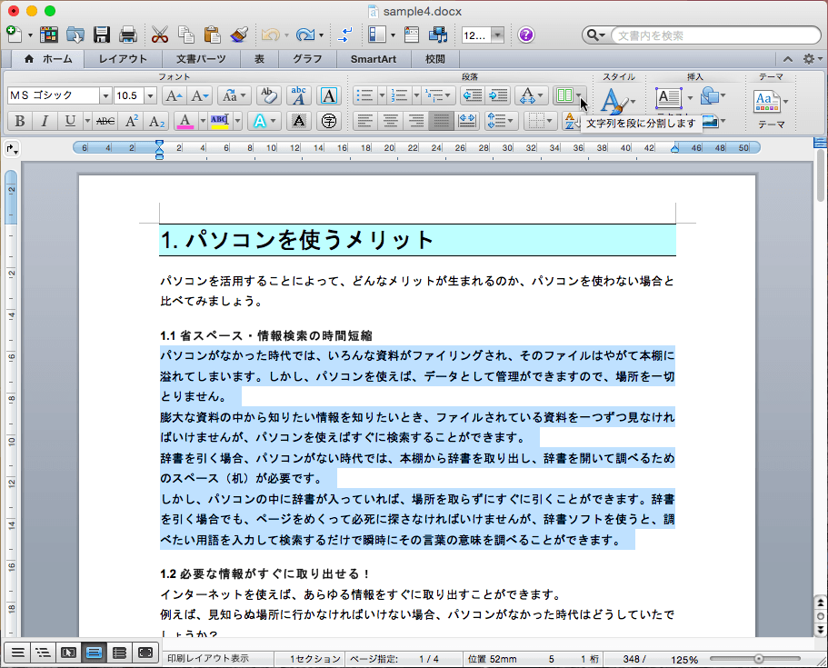Expand the bullet list dropdown arrow

coord(382,95)
